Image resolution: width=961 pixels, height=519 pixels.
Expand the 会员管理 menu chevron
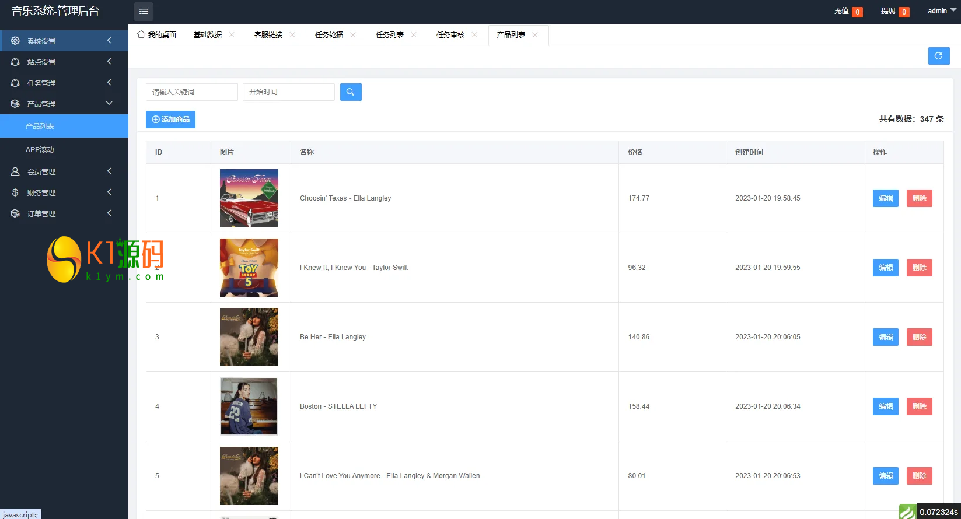109,171
